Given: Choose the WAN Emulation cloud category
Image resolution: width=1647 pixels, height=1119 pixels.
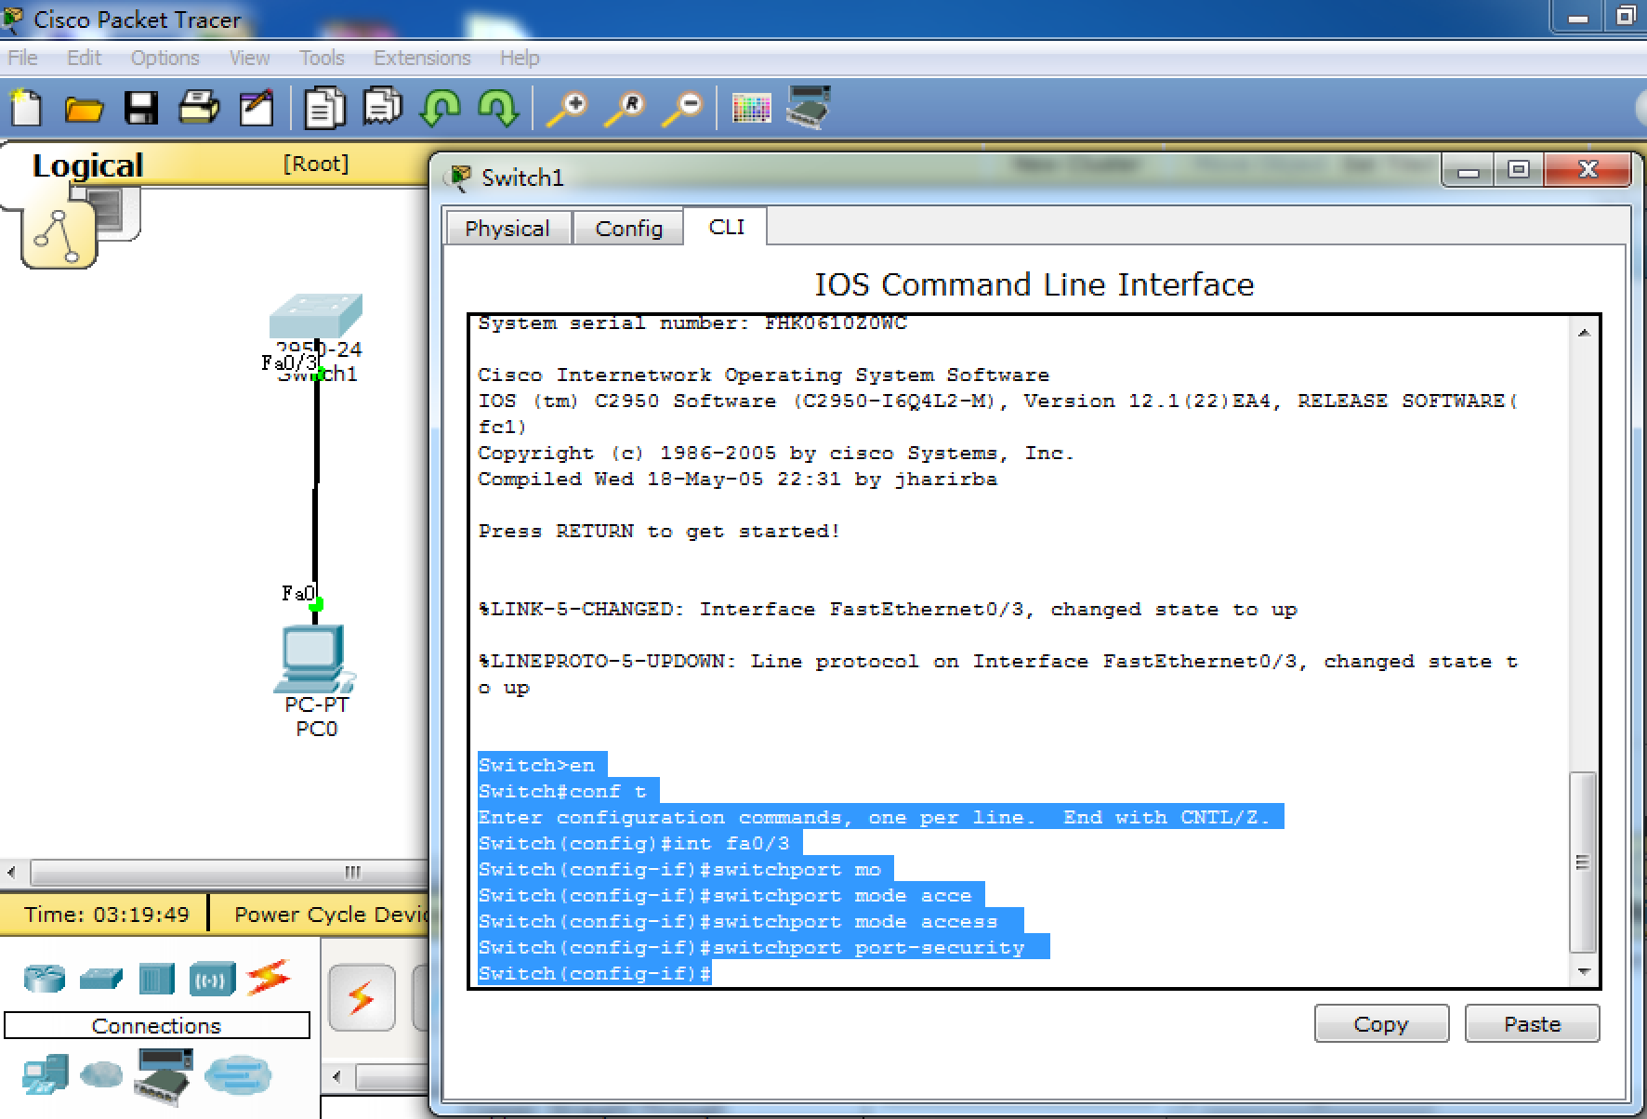Looking at the screenshot, I should (x=101, y=1076).
